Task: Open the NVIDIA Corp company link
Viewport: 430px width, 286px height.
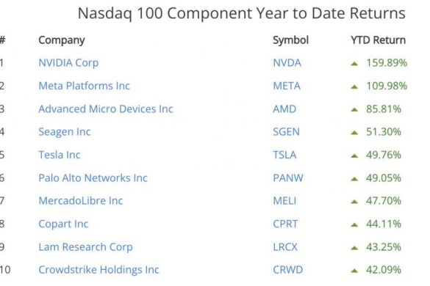Action: [x=68, y=63]
